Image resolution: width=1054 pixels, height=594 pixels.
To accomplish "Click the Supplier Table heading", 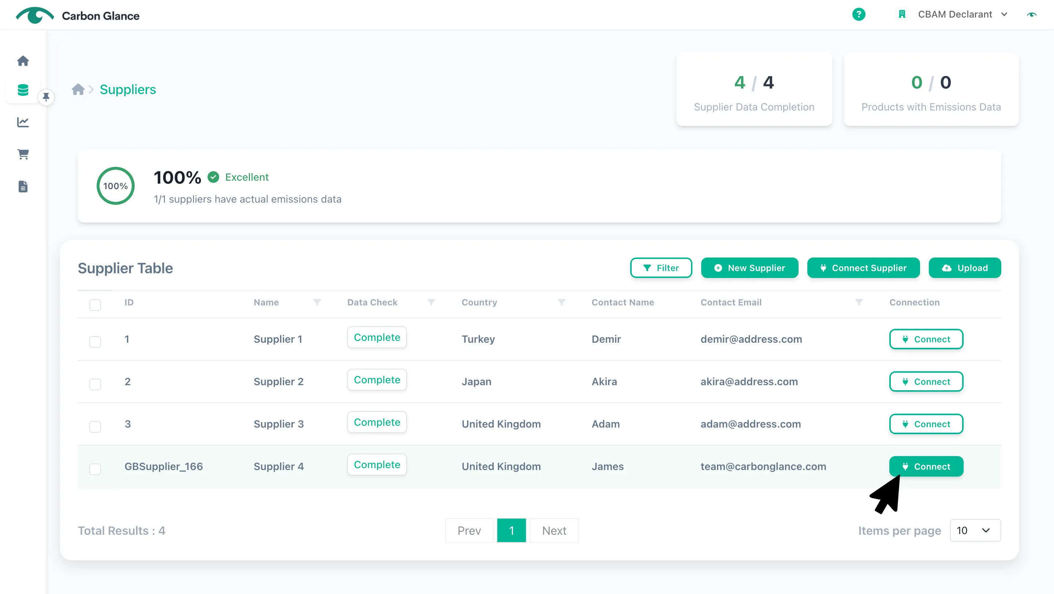I will pos(125,268).
